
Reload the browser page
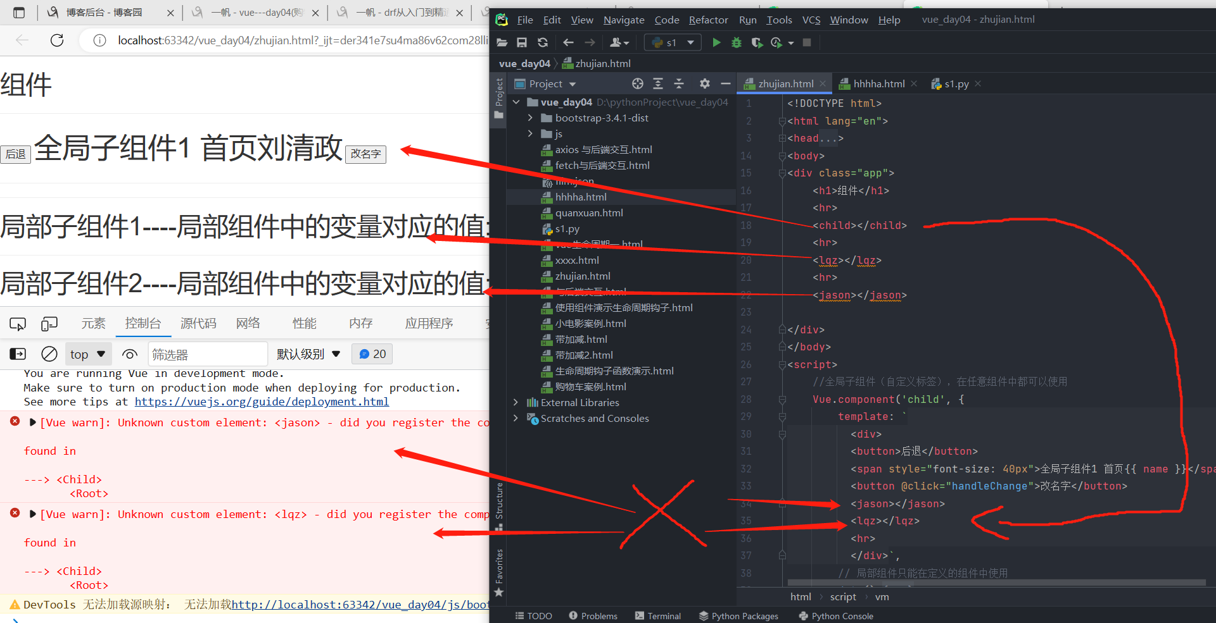point(57,40)
